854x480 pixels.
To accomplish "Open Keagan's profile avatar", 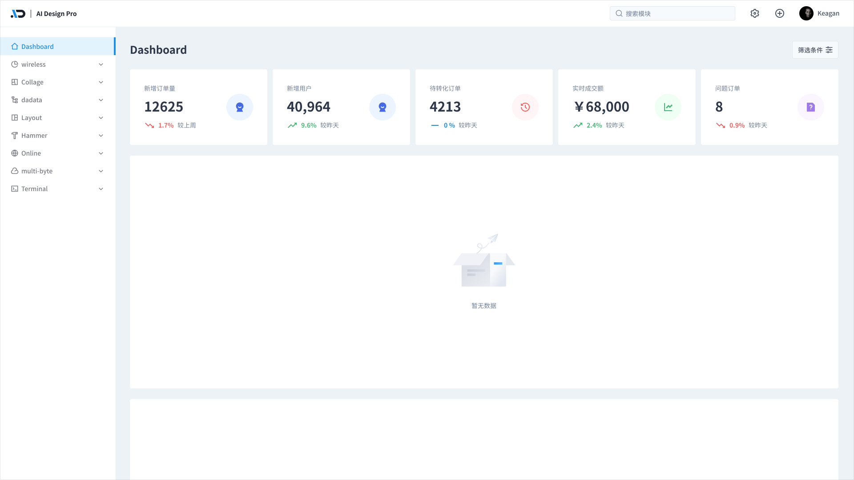I will click(806, 13).
